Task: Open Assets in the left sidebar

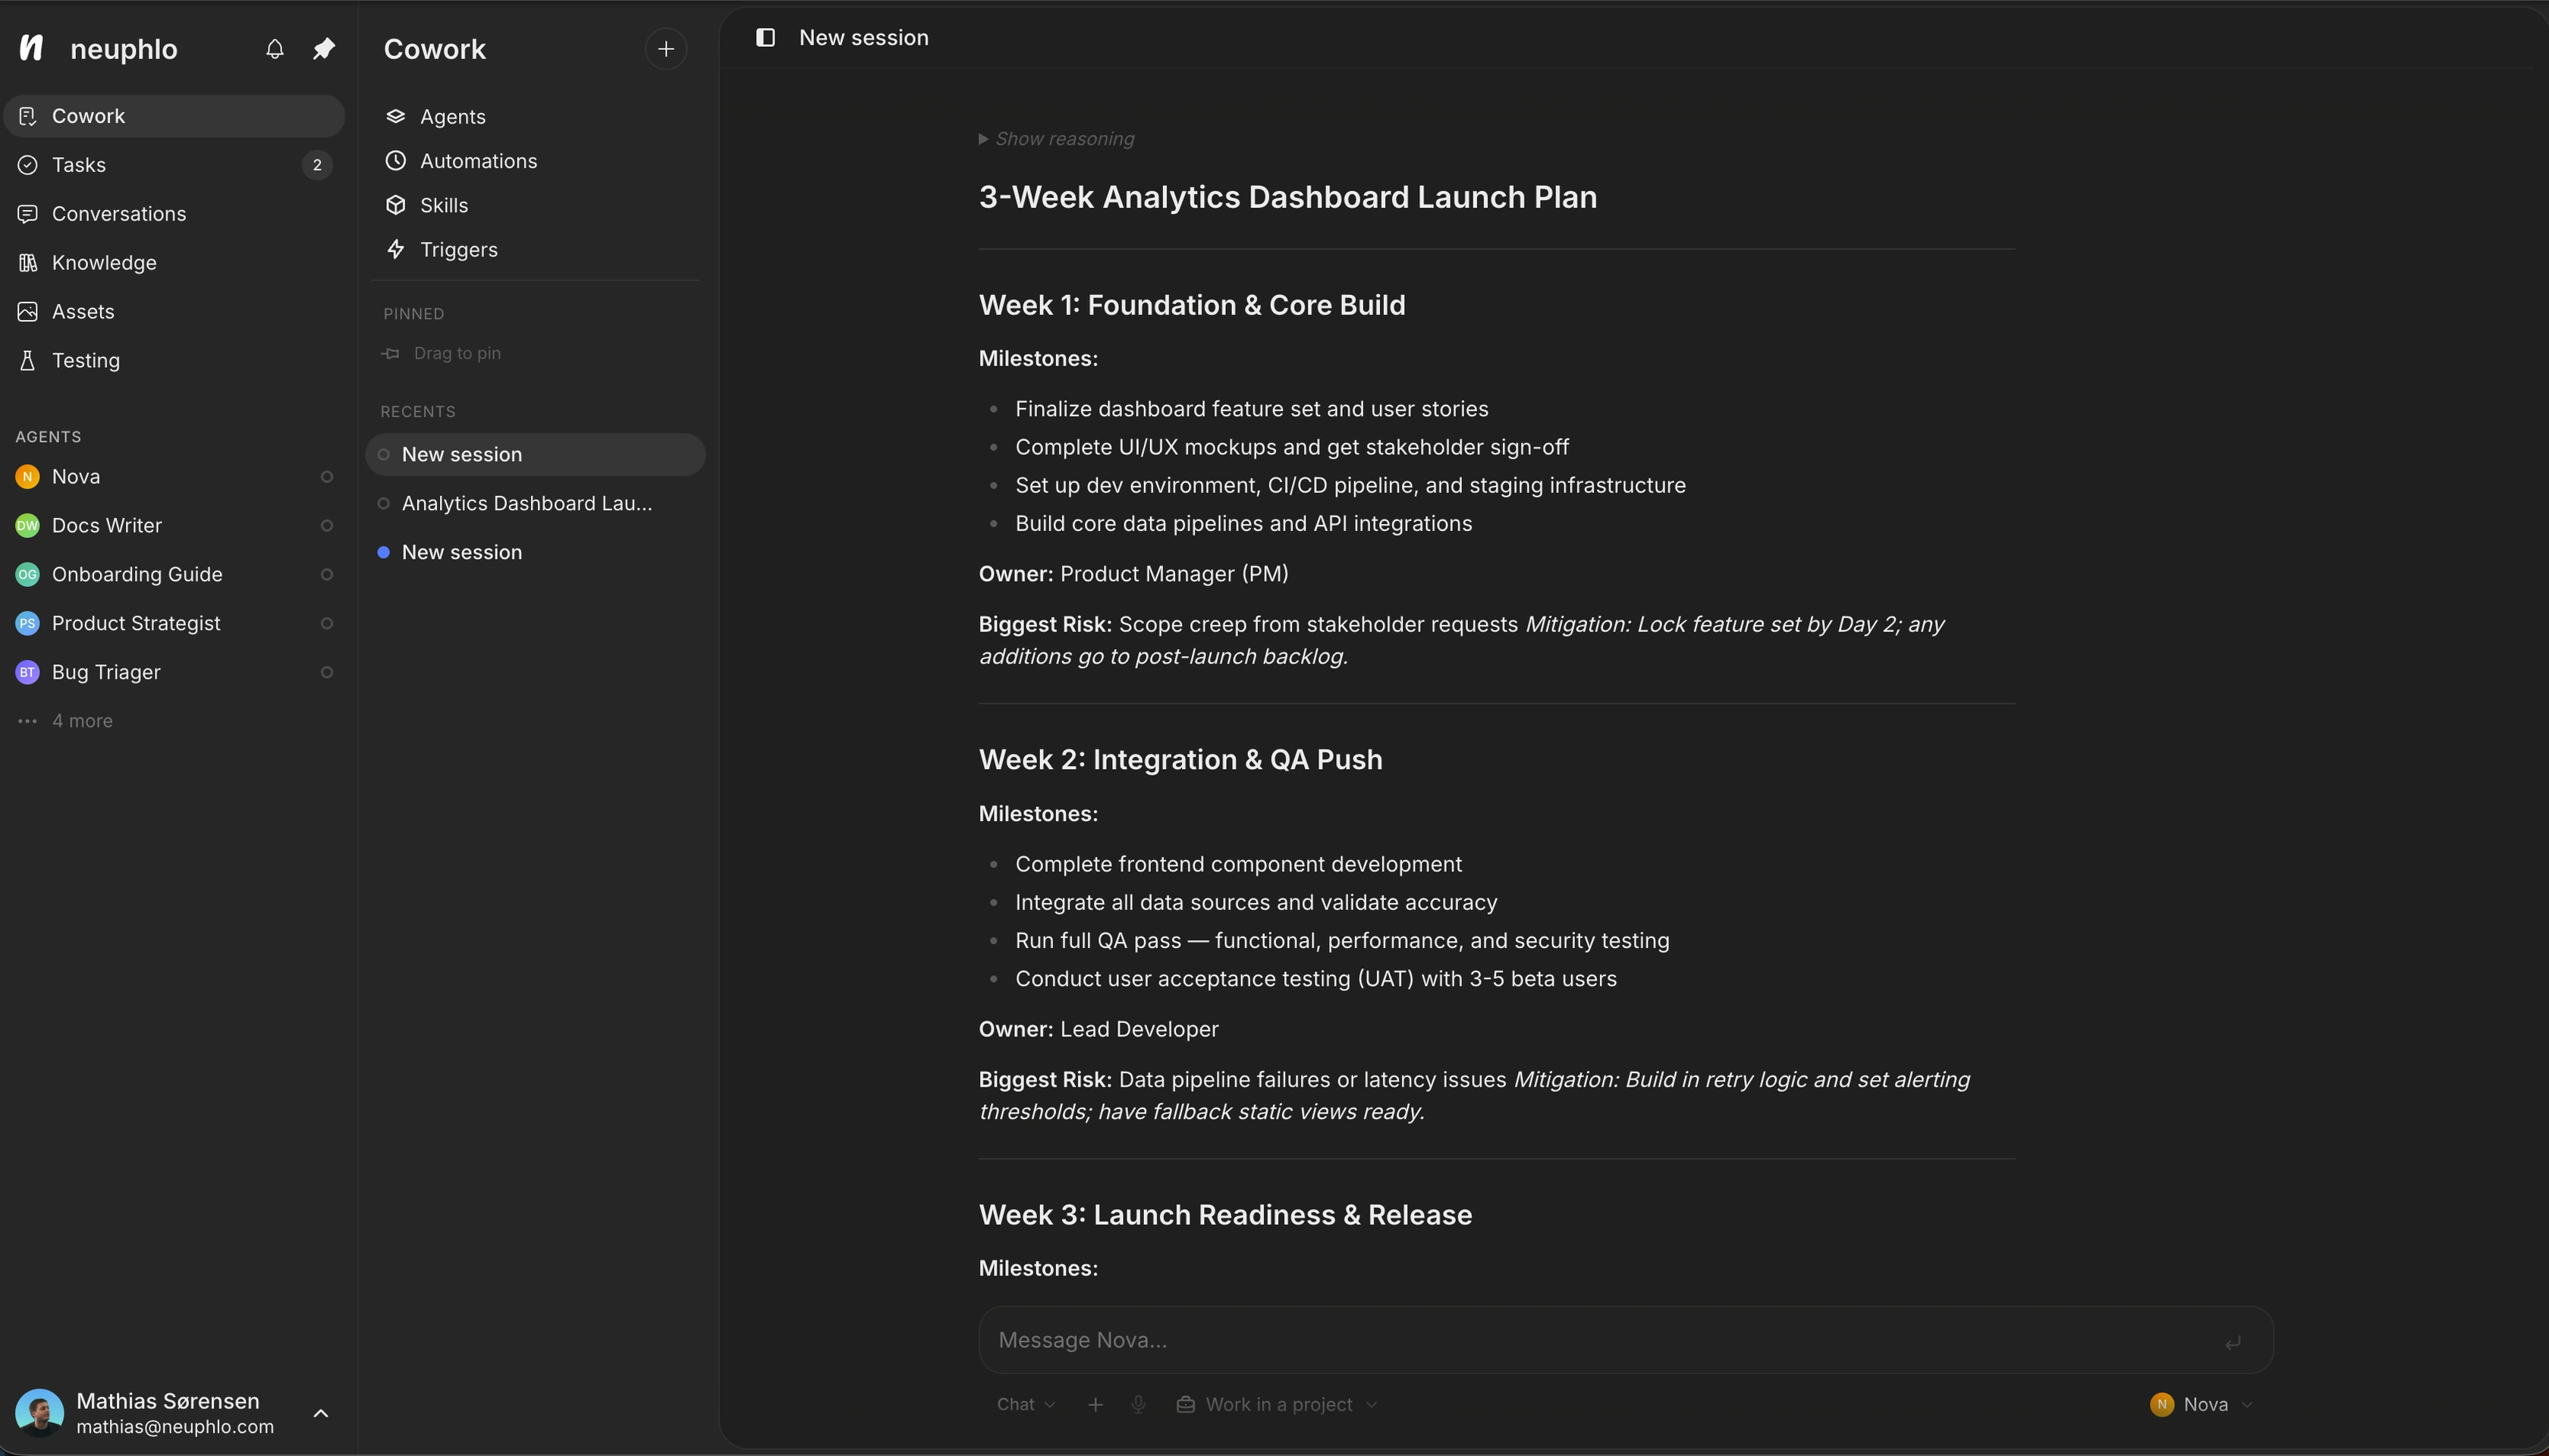Action: [x=174, y=312]
